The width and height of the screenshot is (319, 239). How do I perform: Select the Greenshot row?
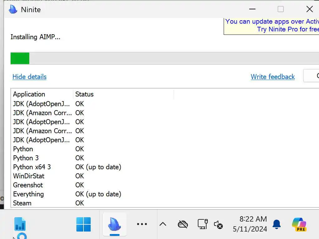[x=165, y=185]
